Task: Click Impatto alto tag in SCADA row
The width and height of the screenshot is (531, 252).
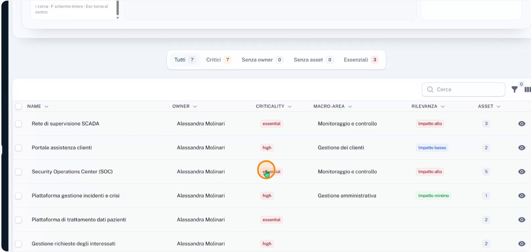Action: pyautogui.click(x=430, y=124)
